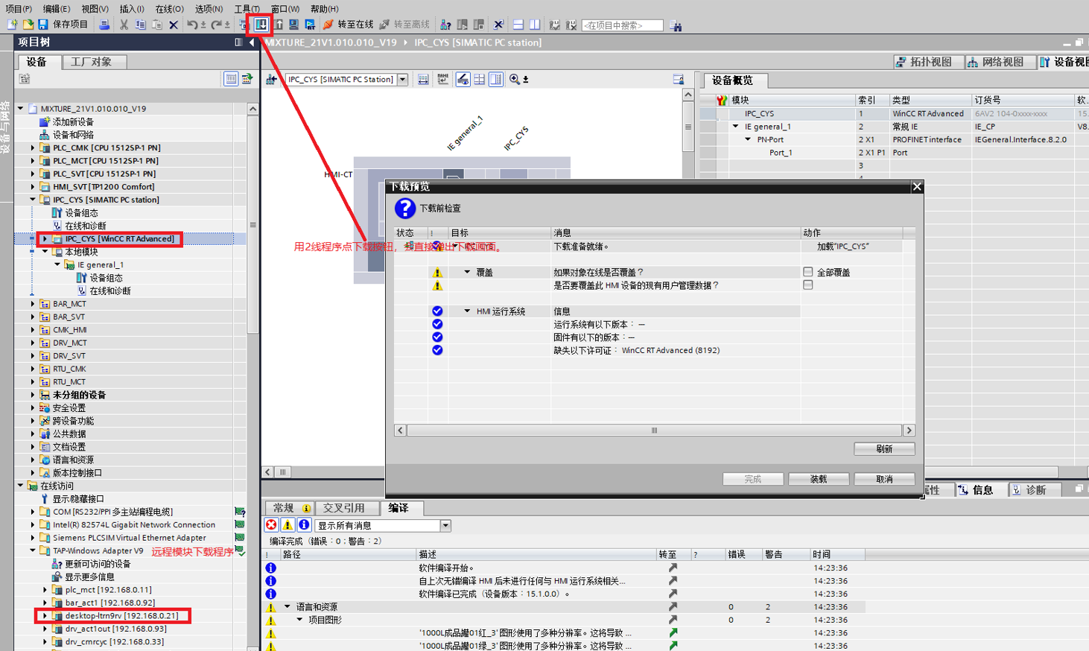Click the 装载 button

point(819,479)
